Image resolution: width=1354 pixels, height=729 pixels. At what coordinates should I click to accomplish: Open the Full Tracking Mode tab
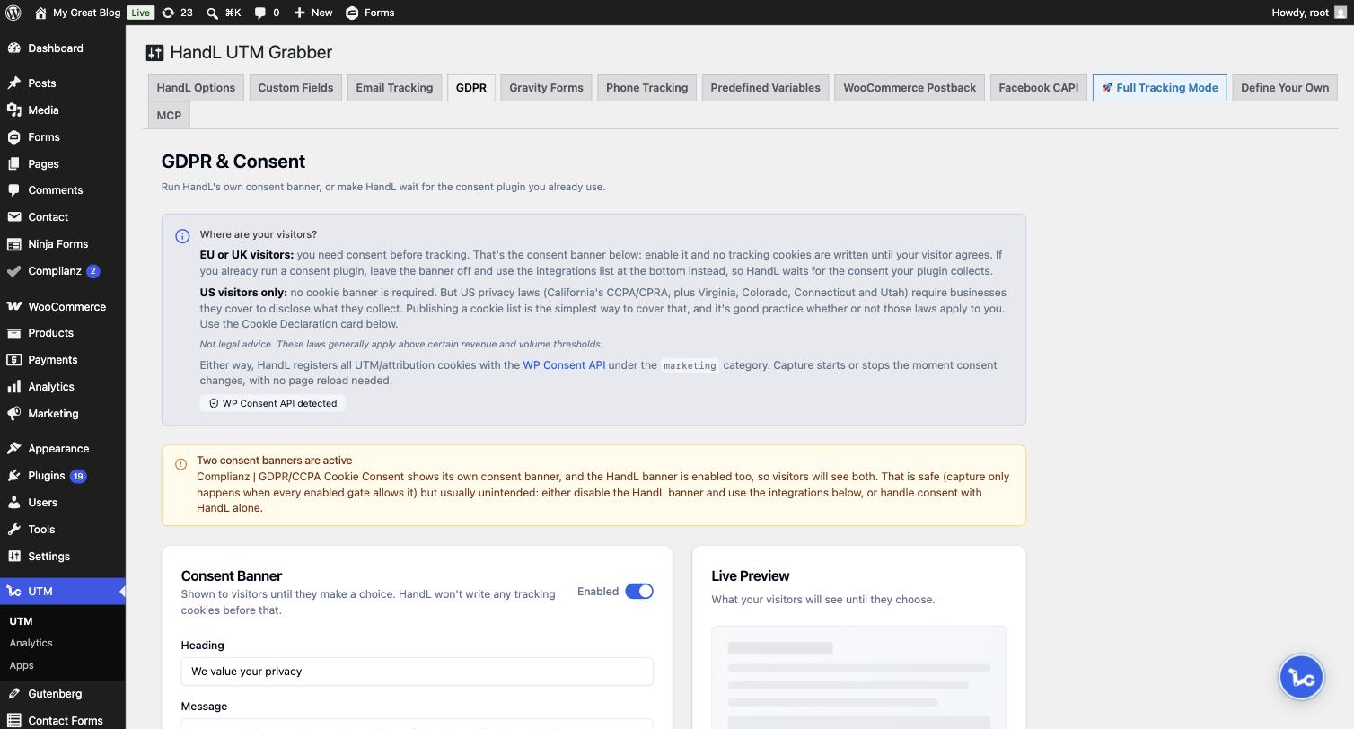pyautogui.click(x=1160, y=88)
